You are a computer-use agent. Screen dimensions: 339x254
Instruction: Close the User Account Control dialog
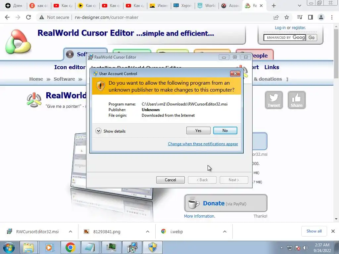pos(235,74)
